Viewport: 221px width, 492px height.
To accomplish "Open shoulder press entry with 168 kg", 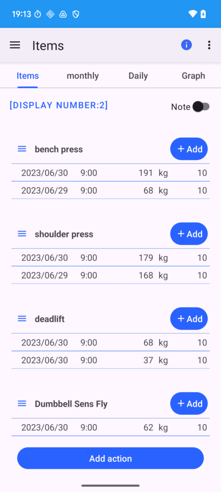I will click(x=110, y=275).
